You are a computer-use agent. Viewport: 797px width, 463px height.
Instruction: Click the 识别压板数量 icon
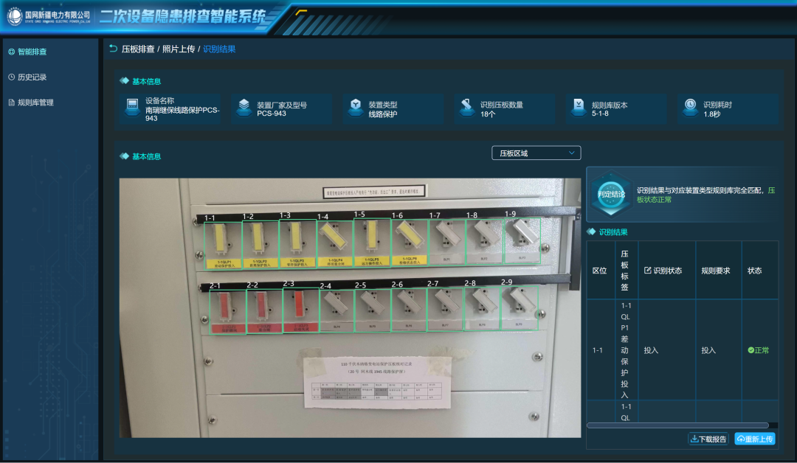[466, 107]
